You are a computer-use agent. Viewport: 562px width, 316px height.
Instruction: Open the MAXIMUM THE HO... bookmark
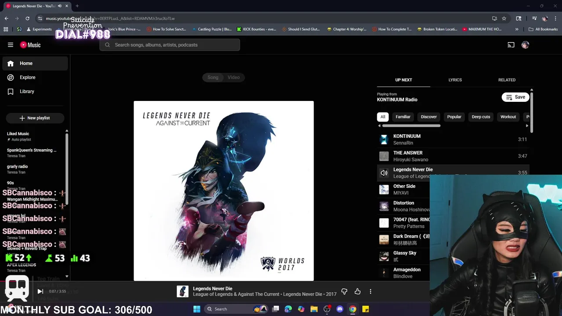coord(482,29)
